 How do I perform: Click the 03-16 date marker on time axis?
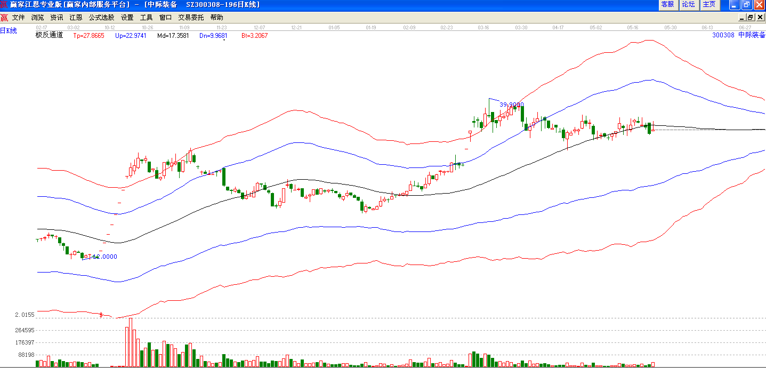pos(484,27)
